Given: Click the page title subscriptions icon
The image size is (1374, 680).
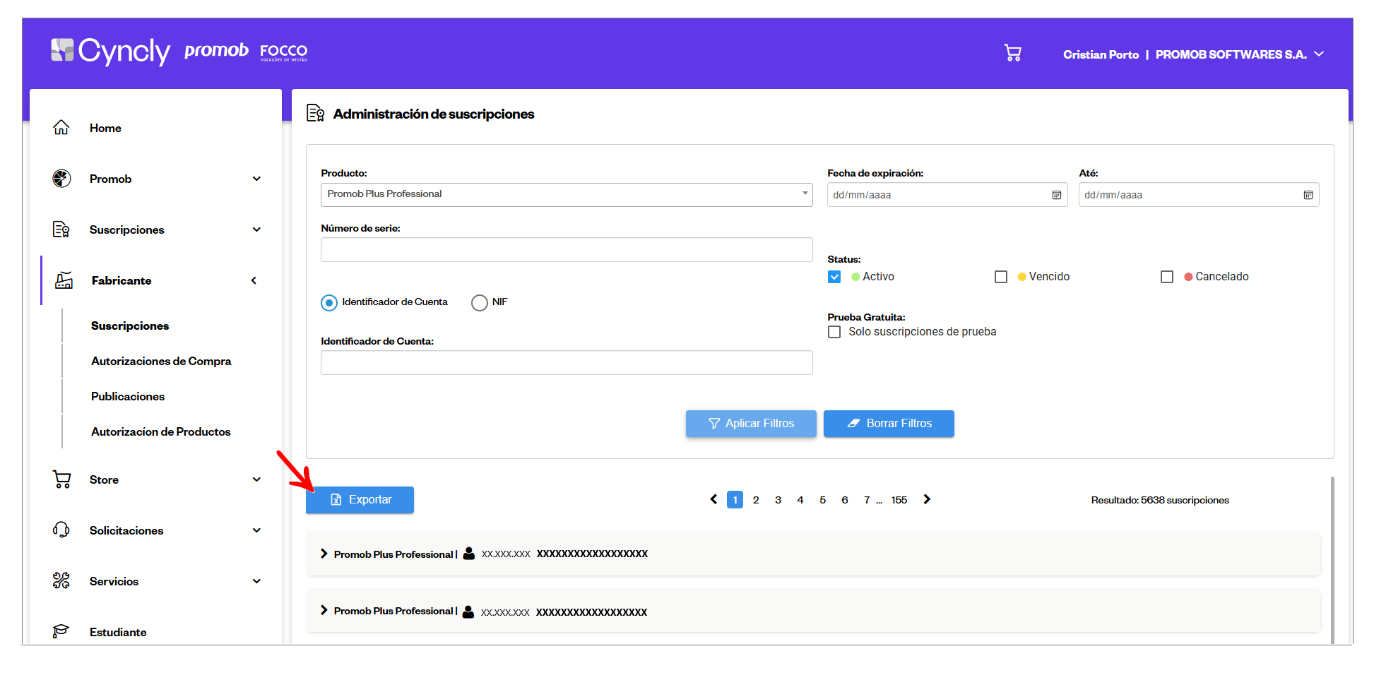Looking at the screenshot, I should click(315, 113).
